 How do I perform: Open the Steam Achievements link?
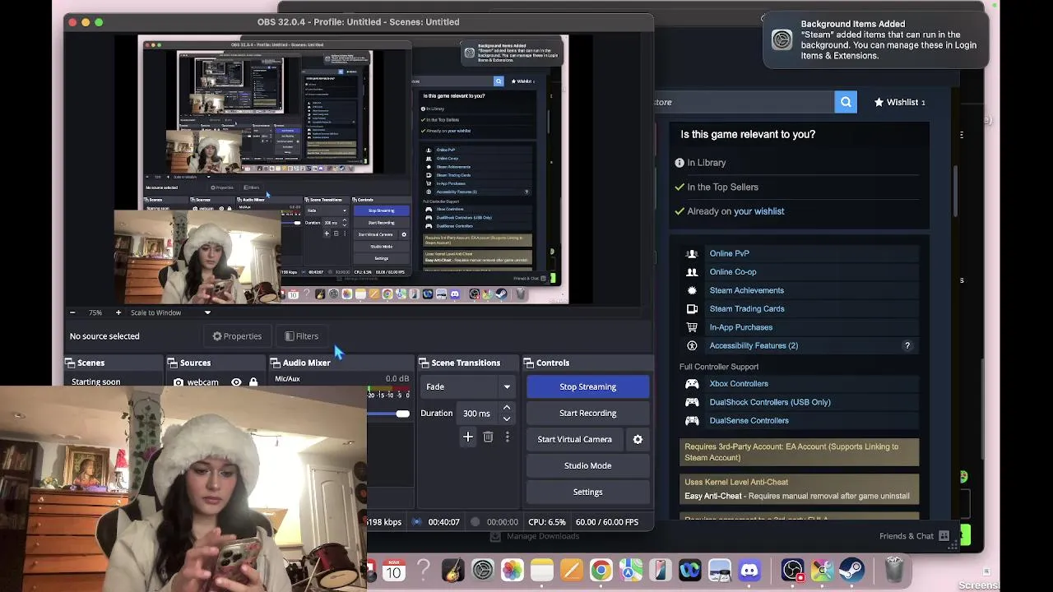pos(746,290)
